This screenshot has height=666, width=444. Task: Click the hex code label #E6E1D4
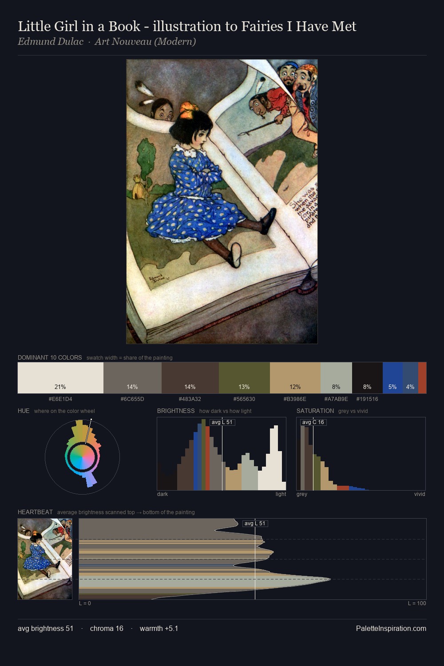[x=60, y=399]
